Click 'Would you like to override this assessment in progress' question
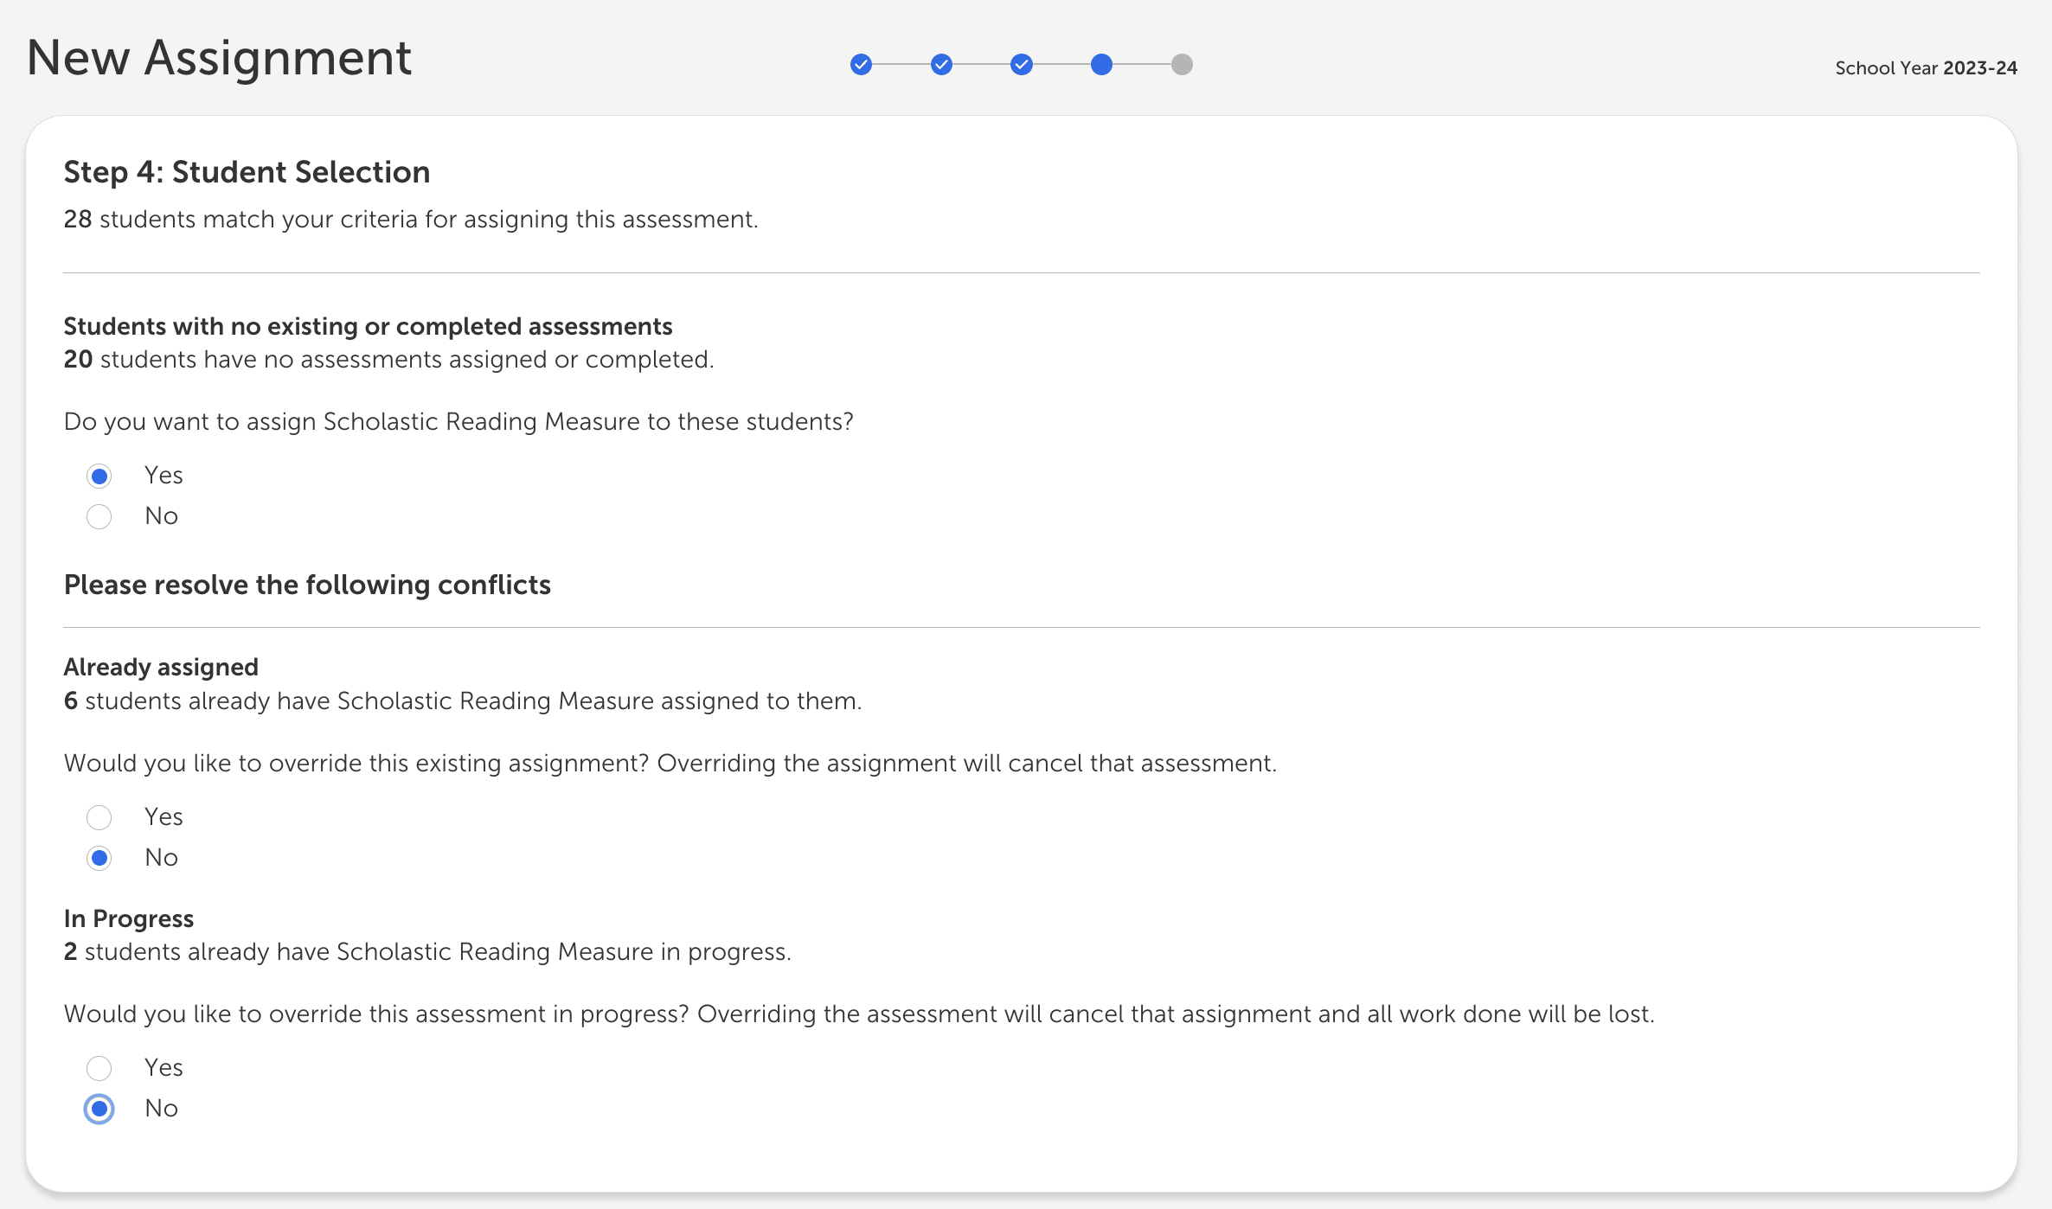Screen dimensions: 2052x1209 [x=859, y=1014]
